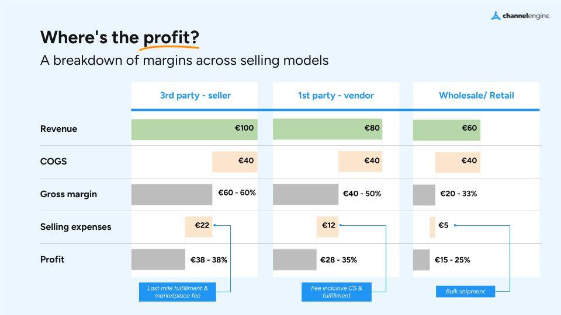The height and width of the screenshot is (315, 561).
Task: Click the Revenue row label
Action: [x=58, y=129]
